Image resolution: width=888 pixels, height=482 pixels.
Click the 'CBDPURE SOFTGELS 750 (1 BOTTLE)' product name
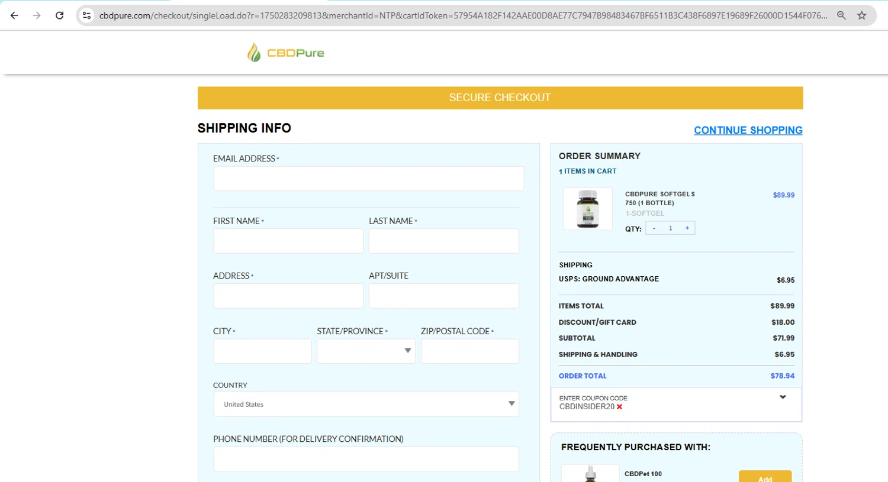click(659, 198)
